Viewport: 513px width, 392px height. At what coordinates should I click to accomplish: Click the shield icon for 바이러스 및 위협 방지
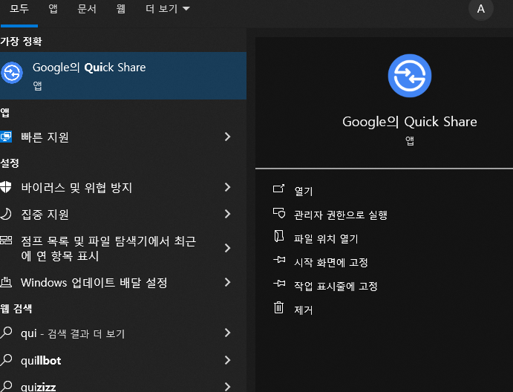point(5,188)
